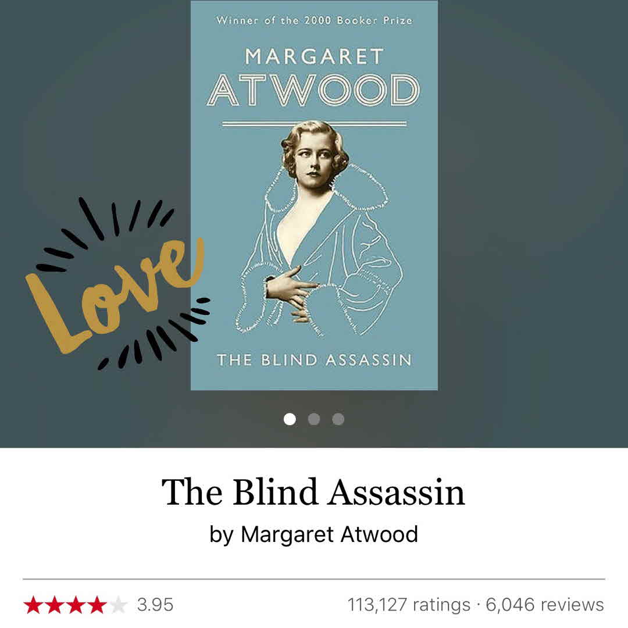The image size is (628, 628).
Task: Tap the second red rating star
Action: 55,605
